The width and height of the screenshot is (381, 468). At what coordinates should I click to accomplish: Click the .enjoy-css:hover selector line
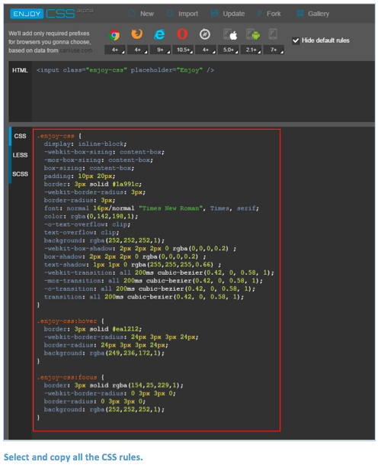click(x=70, y=321)
